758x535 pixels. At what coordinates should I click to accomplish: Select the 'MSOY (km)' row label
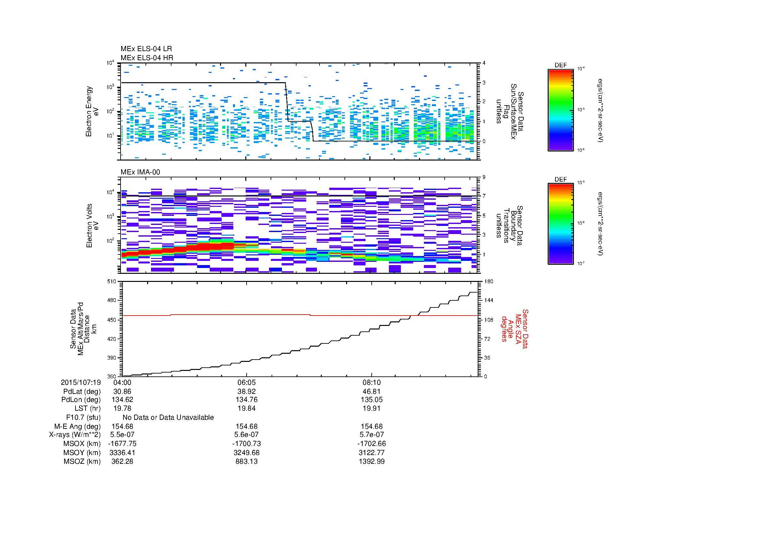point(82,452)
